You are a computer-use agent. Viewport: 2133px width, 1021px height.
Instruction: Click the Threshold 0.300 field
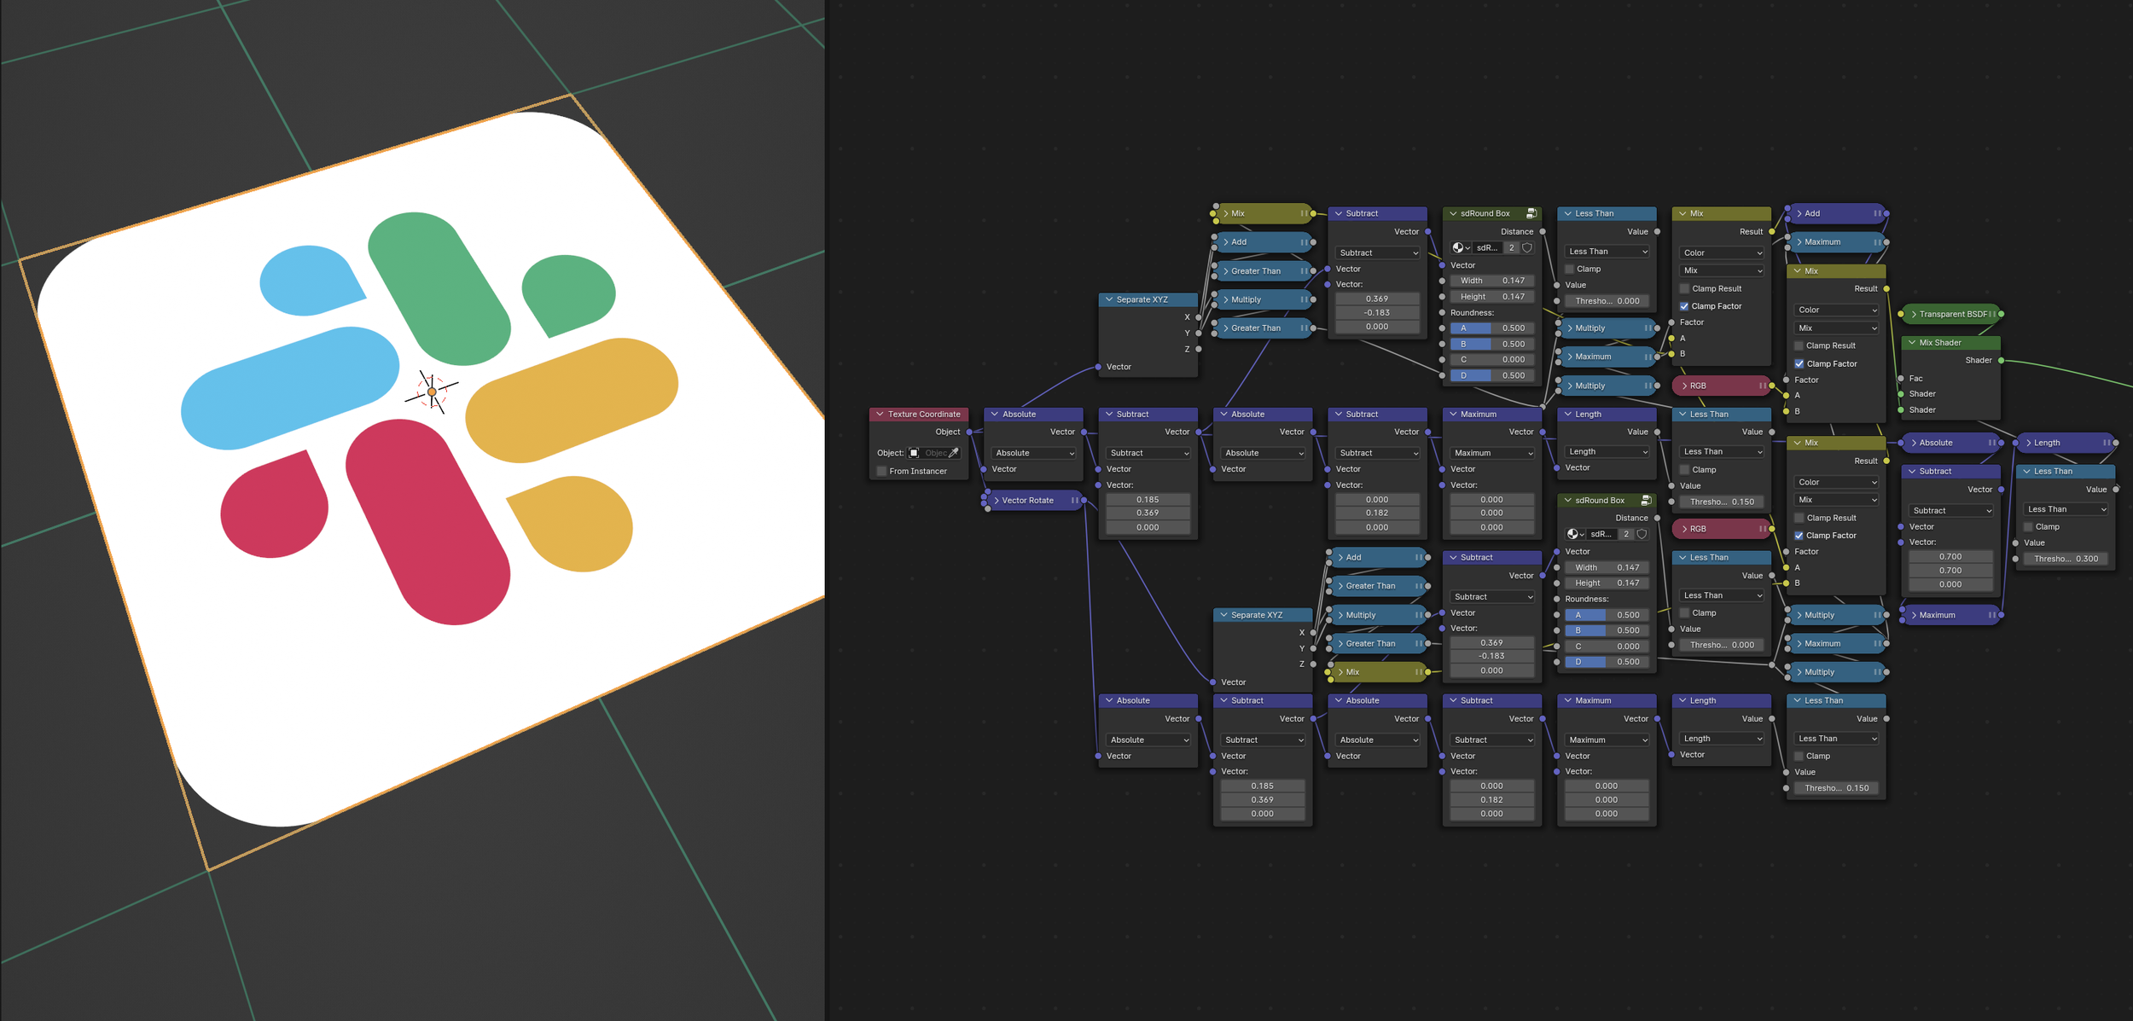point(2066,559)
